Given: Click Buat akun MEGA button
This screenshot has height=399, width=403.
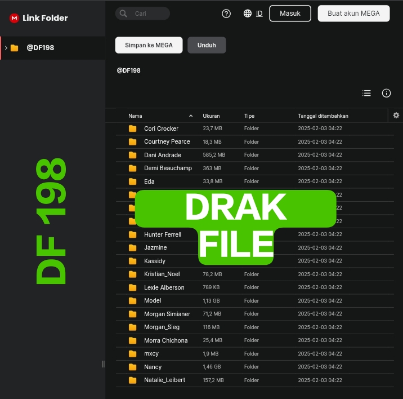Looking at the screenshot, I should coord(353,14).
